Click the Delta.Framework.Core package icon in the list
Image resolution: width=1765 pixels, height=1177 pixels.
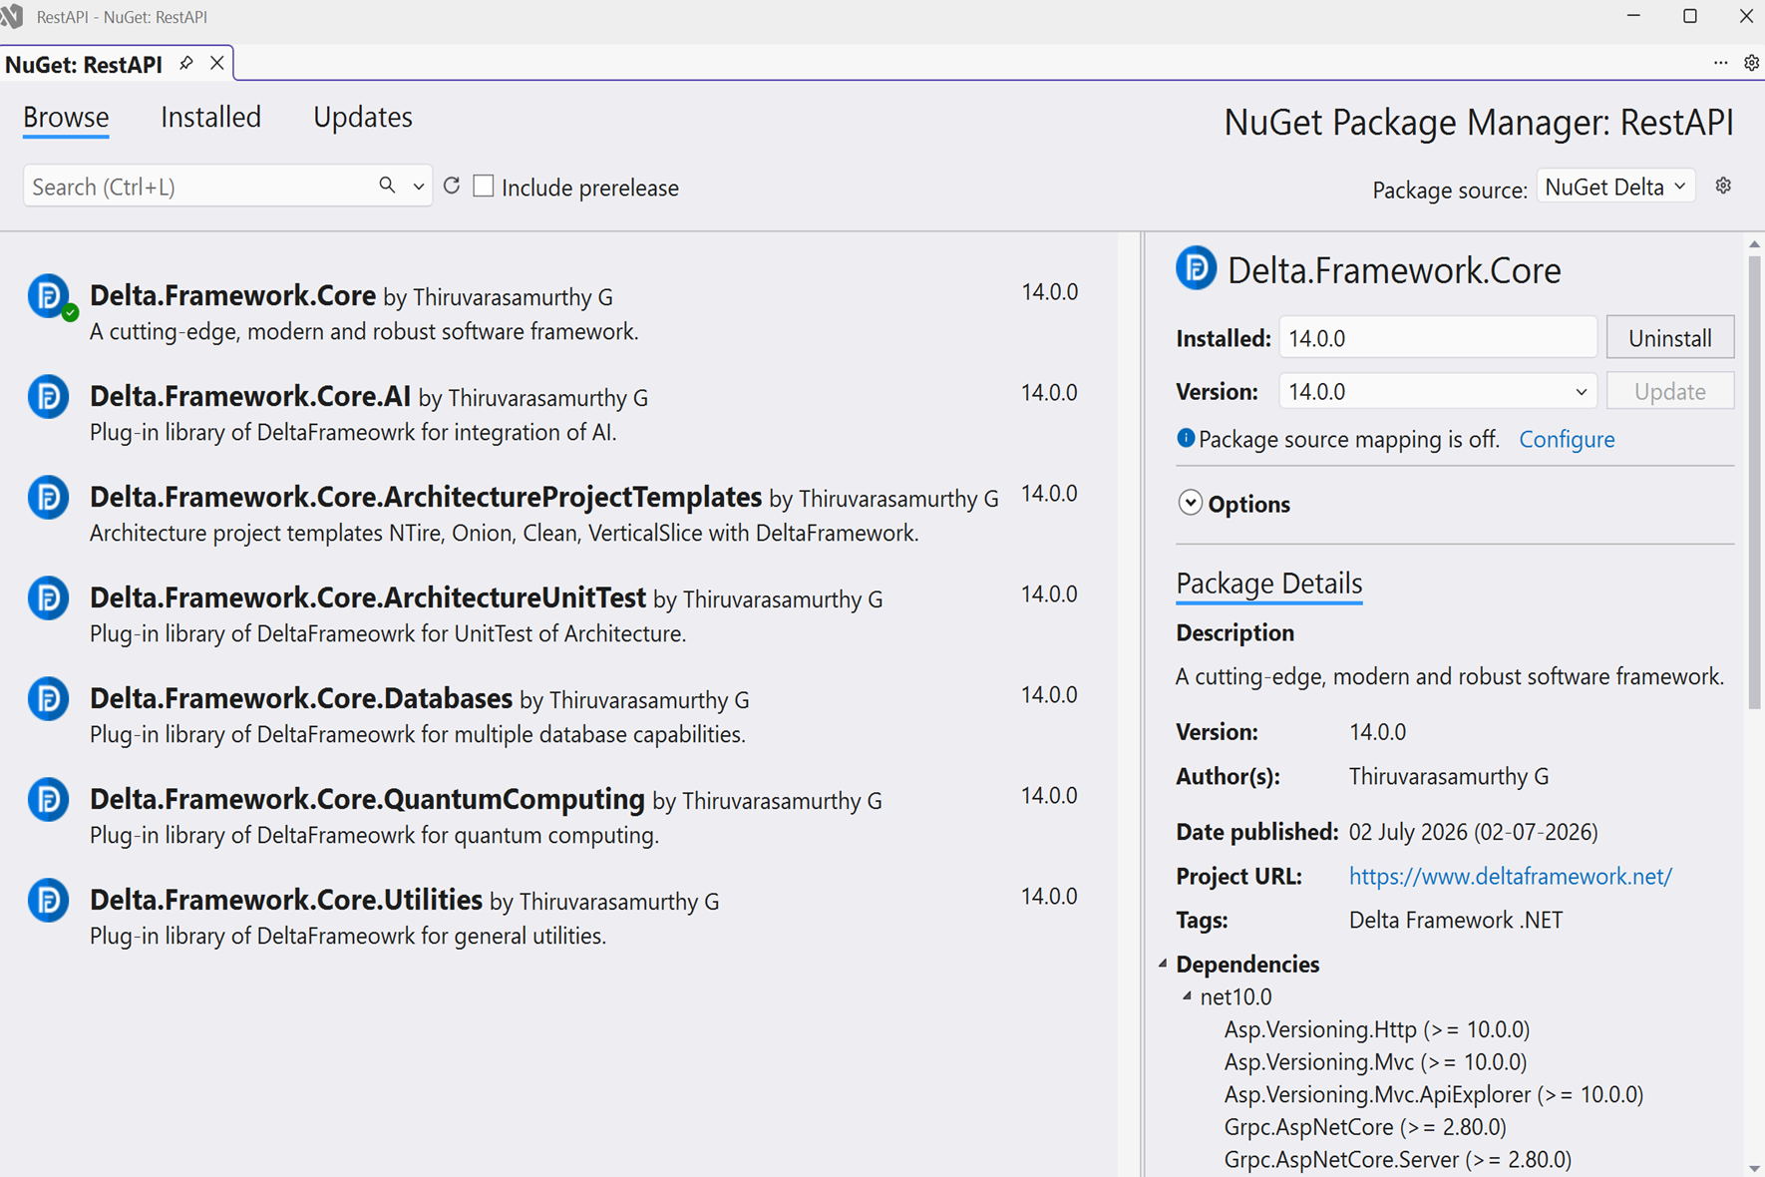coord(48,295)
